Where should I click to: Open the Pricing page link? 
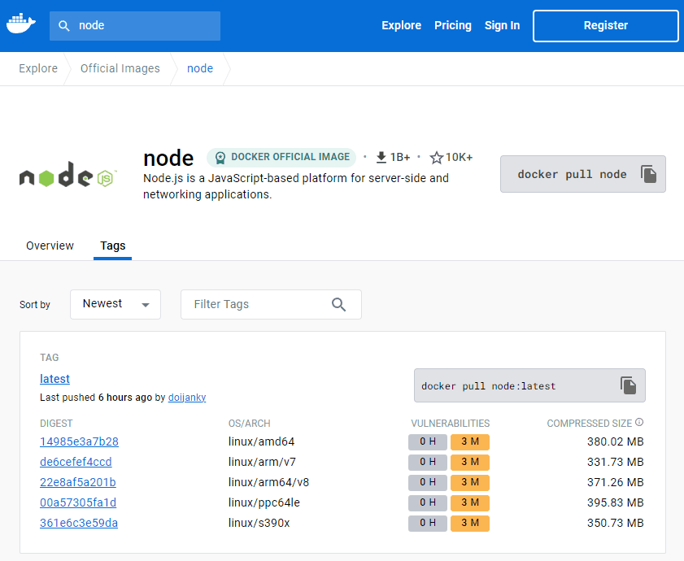(x=452, y=25)
